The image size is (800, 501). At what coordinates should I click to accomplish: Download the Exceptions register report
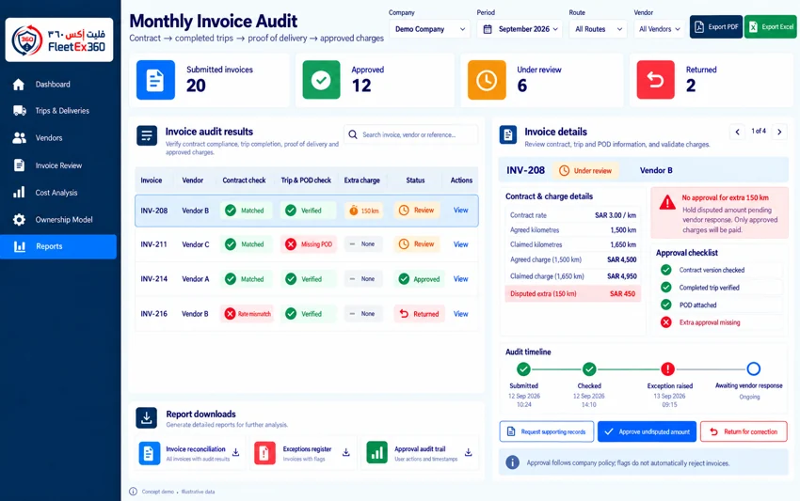click(x=346, y=452)
